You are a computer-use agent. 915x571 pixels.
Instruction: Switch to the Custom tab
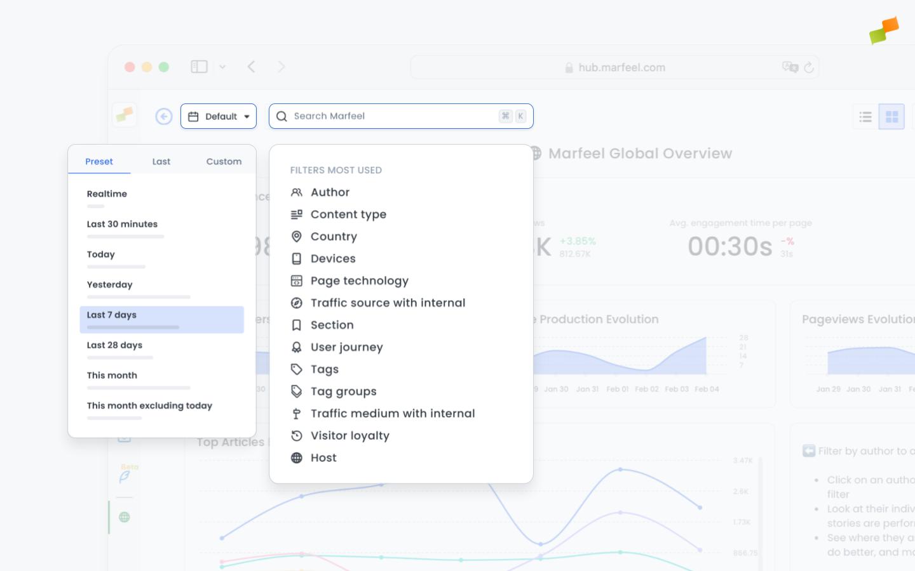224,161
